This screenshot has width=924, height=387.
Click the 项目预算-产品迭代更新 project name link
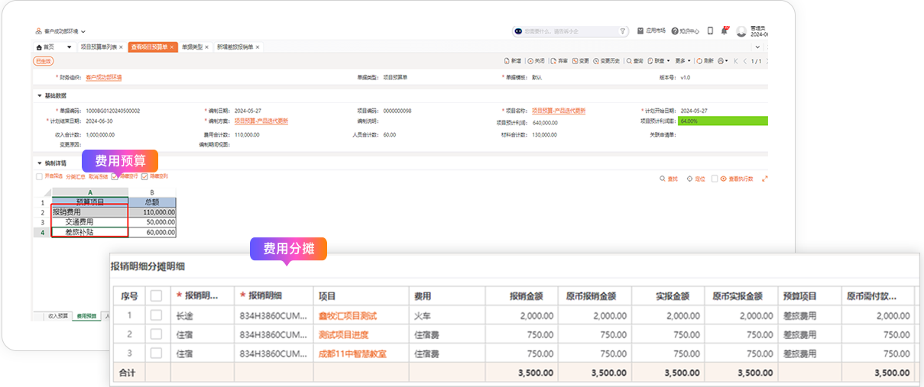point(558,111)
